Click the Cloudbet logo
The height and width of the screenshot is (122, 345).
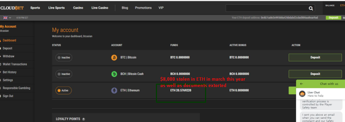12,8
